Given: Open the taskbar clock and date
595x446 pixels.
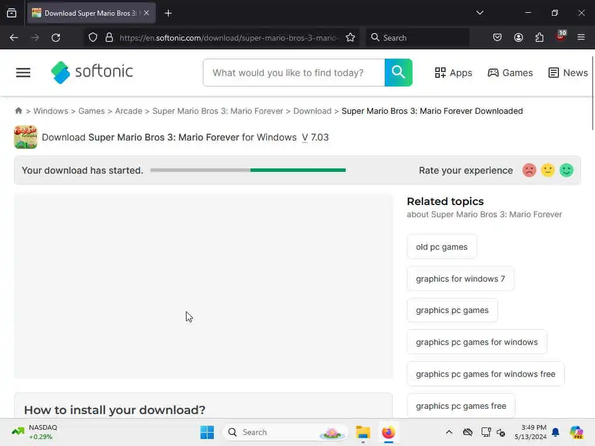Looking at the screenshot, I should tap(531, 432).
